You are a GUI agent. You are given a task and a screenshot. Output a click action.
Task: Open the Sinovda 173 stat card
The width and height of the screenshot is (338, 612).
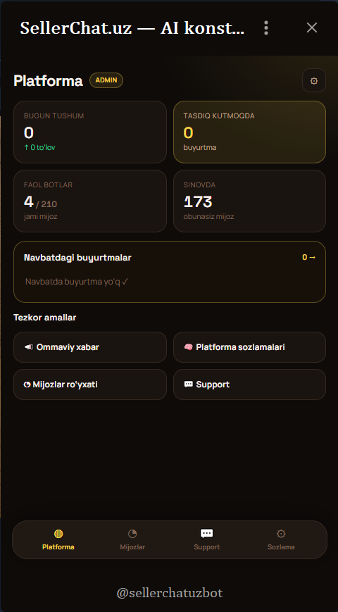tap(249, 201)
